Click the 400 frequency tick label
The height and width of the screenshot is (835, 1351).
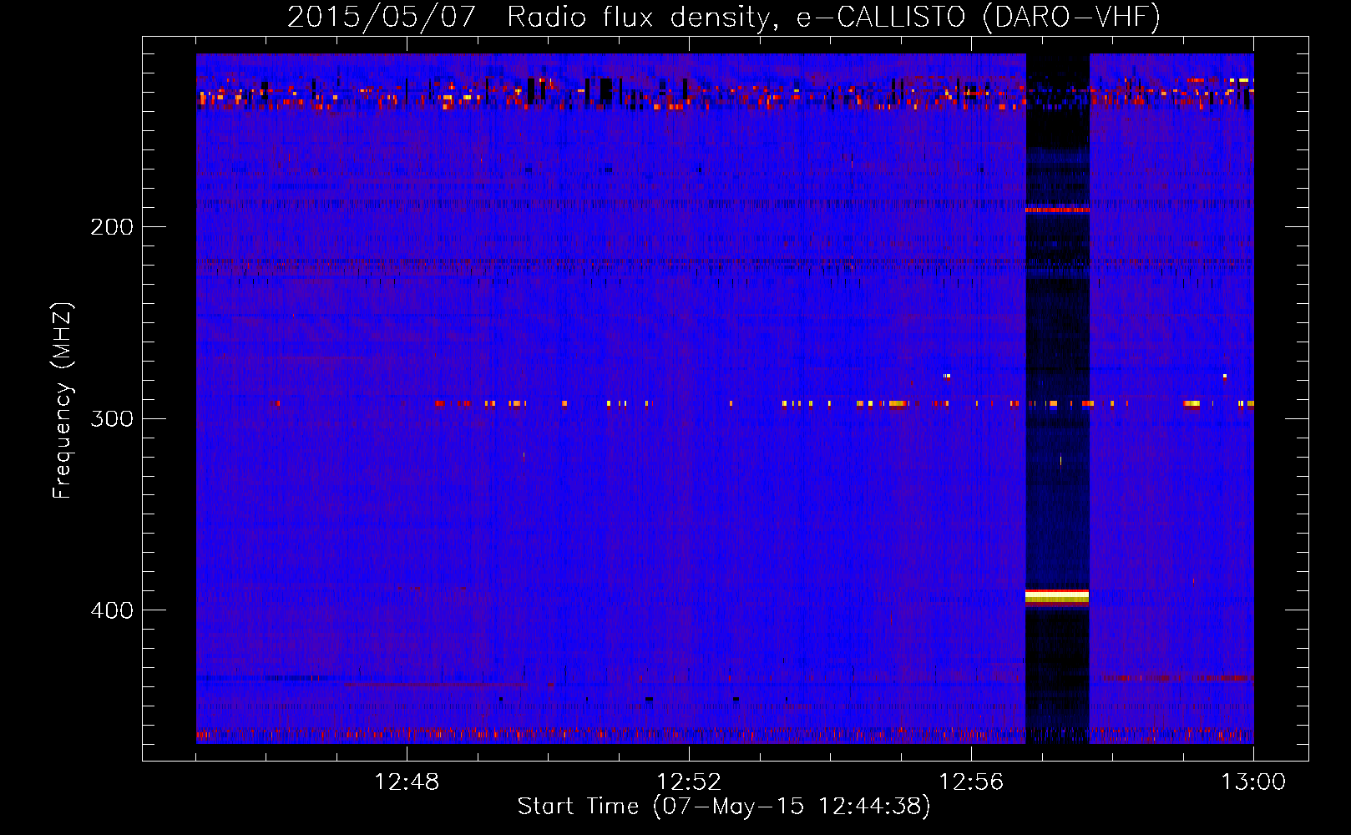pyautogui.click(x=112, y=610)
